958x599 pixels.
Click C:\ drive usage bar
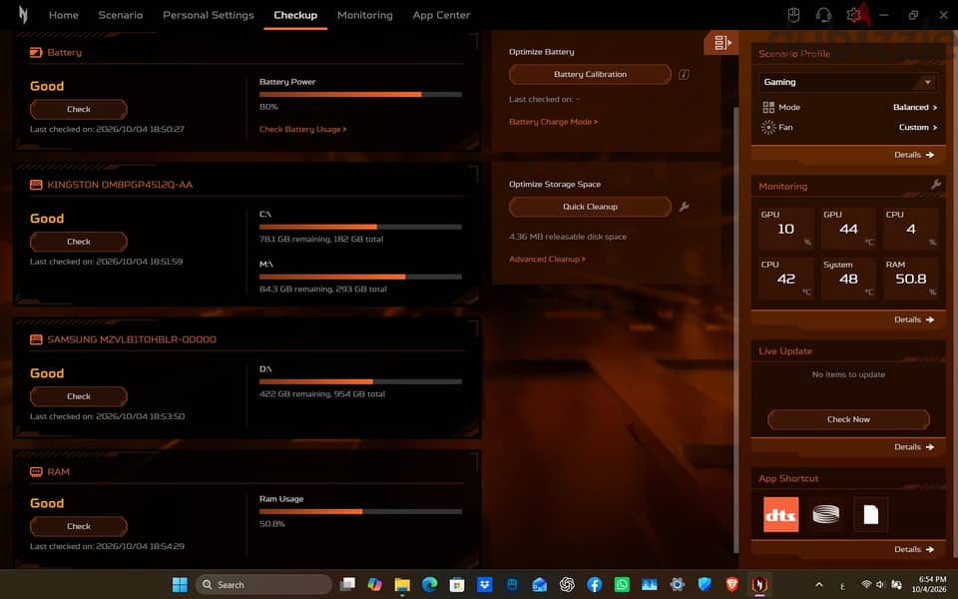click(360, 227)
